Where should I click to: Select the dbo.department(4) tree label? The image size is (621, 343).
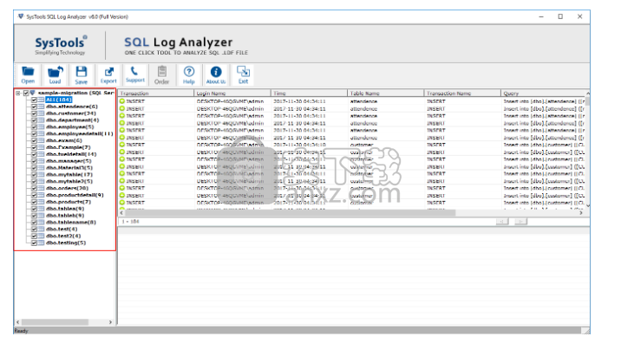point(73,120)
